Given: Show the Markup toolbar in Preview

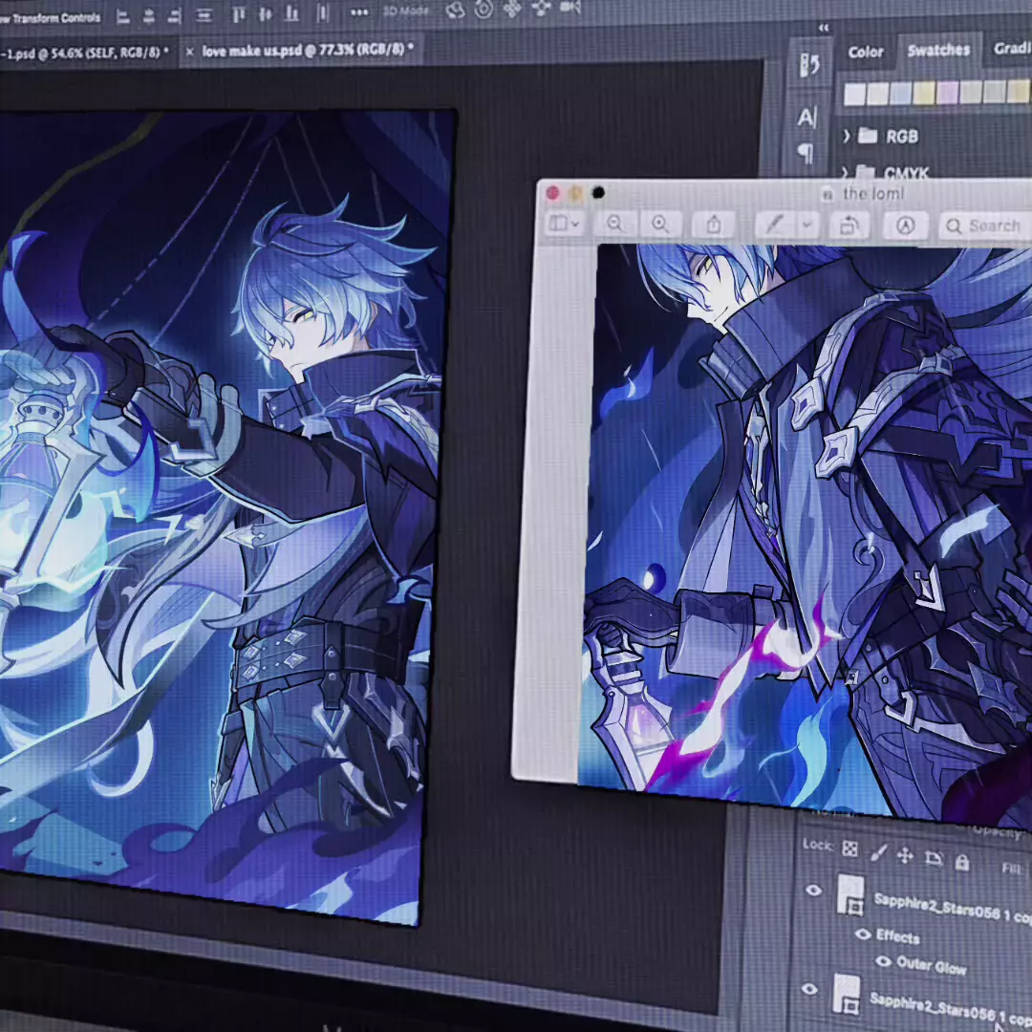Looking at the screenshot, I should [x=906, y=226].
